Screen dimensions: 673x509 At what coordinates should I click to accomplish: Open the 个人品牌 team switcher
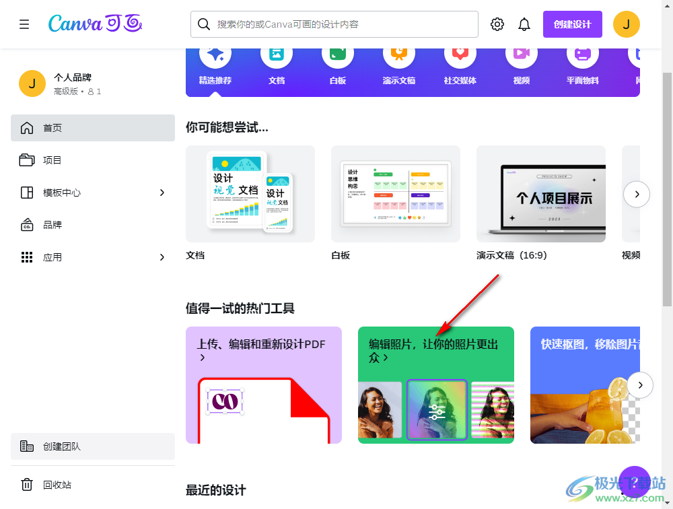(93, 83)
